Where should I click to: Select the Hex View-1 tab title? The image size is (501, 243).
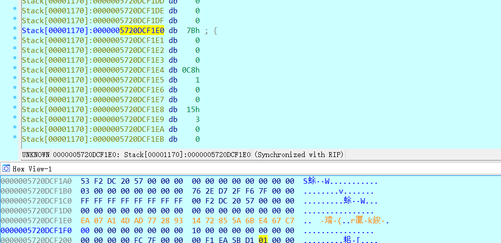click(32, 169)
